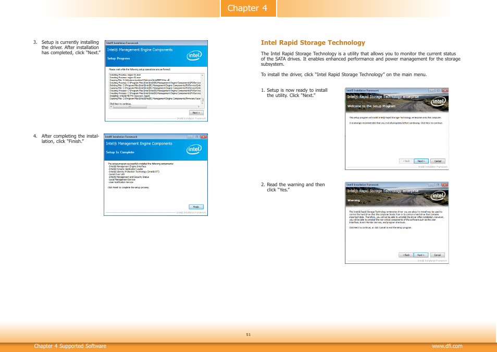
Task: Click the right arrow of the log's horizontal scrollbar
Action: tap(199, 107)
